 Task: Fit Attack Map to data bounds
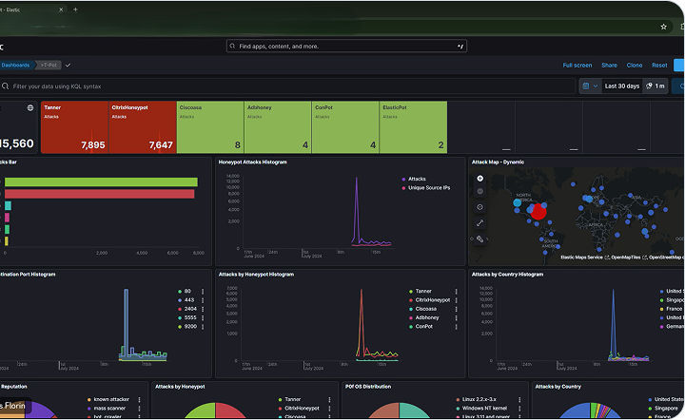click(479, 207)
